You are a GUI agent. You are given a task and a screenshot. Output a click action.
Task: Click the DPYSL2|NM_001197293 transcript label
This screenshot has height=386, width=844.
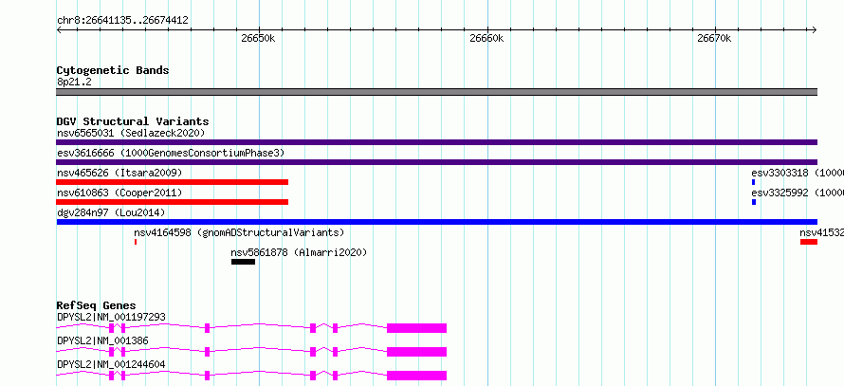tap(111, 317)
